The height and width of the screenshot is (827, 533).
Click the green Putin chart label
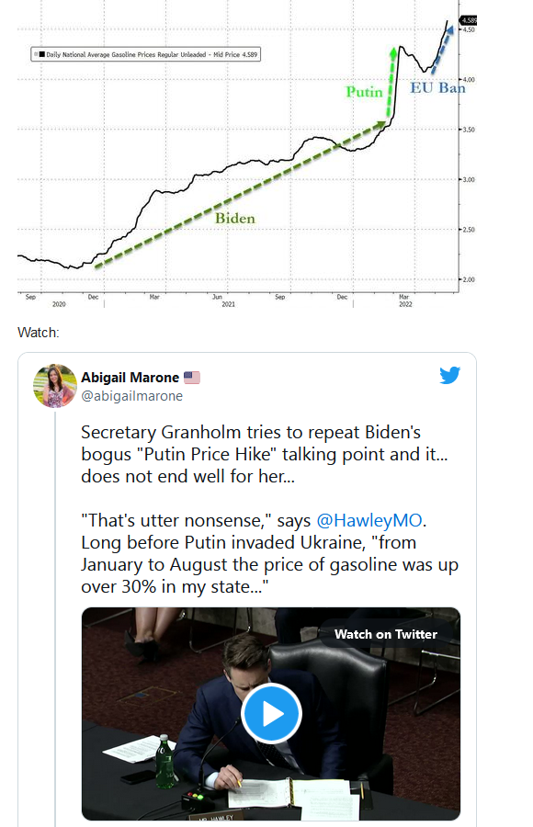coord(364,92)
